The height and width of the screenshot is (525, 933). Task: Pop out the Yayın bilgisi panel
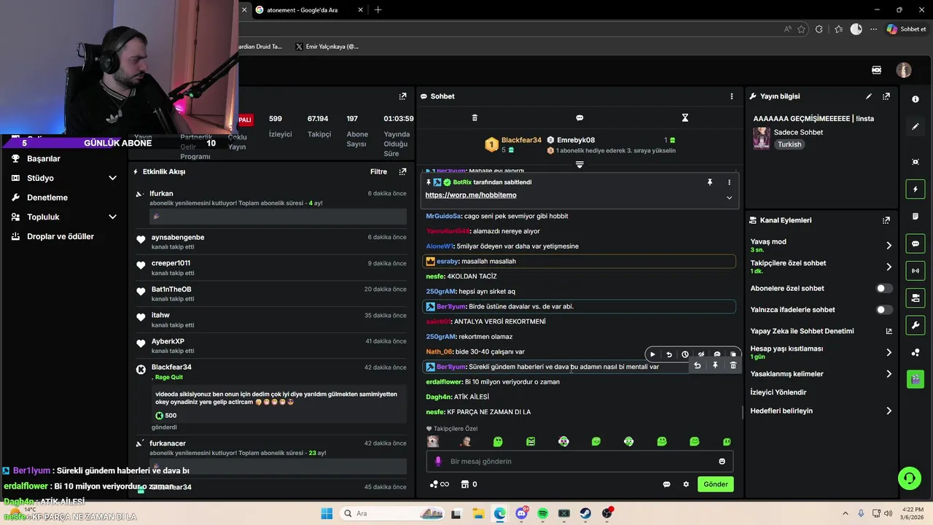point(886,96)
